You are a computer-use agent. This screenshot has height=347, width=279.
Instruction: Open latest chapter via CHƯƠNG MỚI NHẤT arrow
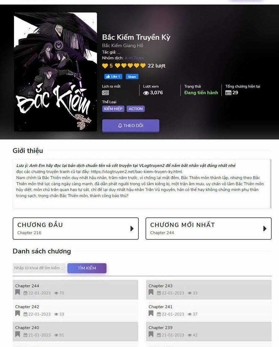(265, 229)
